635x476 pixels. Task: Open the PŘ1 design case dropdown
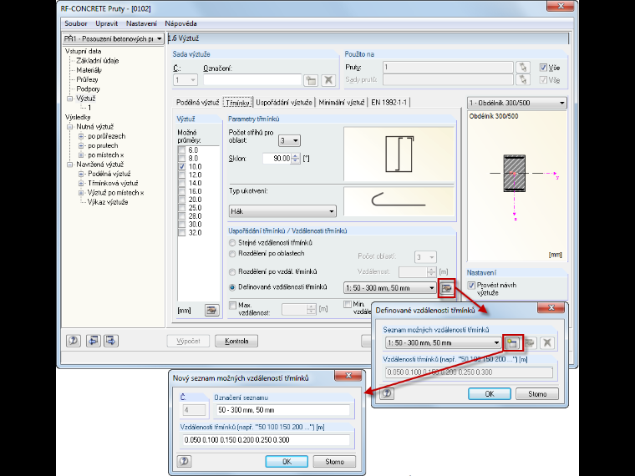tap(113, 39)
